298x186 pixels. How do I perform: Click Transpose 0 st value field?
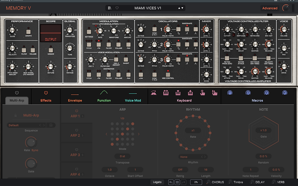122,156
